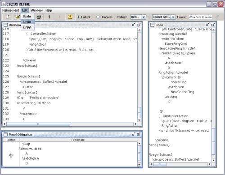Click 'StoreRingCmd' in Code panel
Image resolution: width=225 pixels, height=175 pixels.
tap(176, 43)
